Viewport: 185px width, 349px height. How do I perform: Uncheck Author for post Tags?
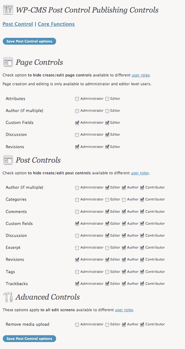[x=124, y=272]
